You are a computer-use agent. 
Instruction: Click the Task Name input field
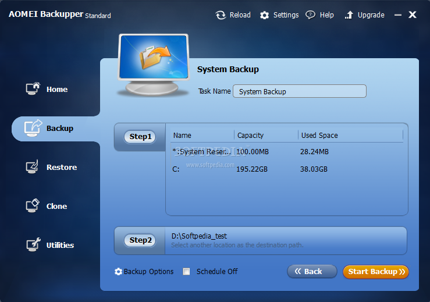(300, 91)
